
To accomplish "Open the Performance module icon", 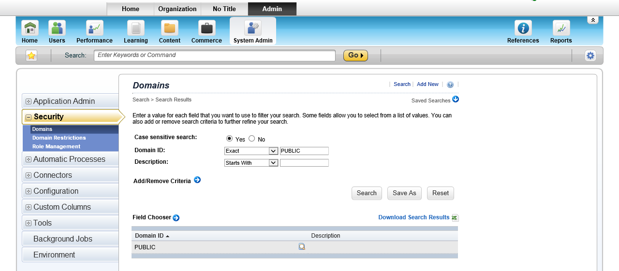I will point(94,28).
